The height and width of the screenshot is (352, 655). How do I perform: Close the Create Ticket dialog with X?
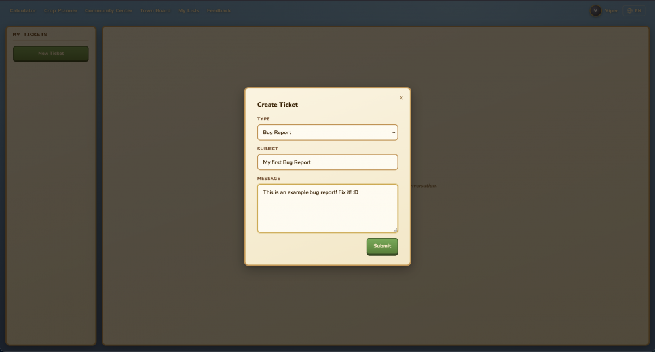point(401,97)
